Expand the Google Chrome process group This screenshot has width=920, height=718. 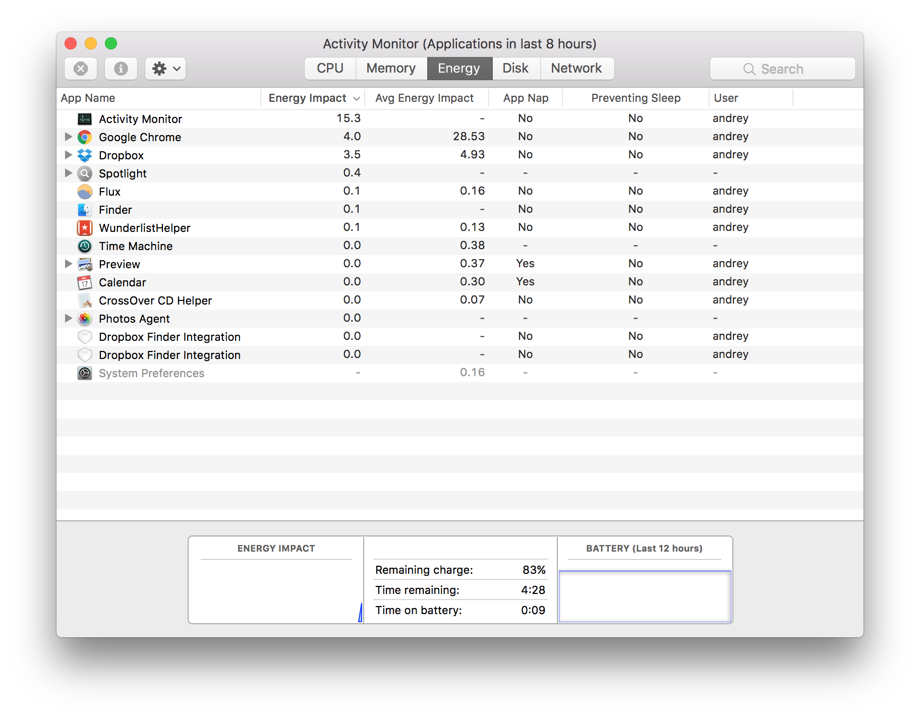[68, 137]
